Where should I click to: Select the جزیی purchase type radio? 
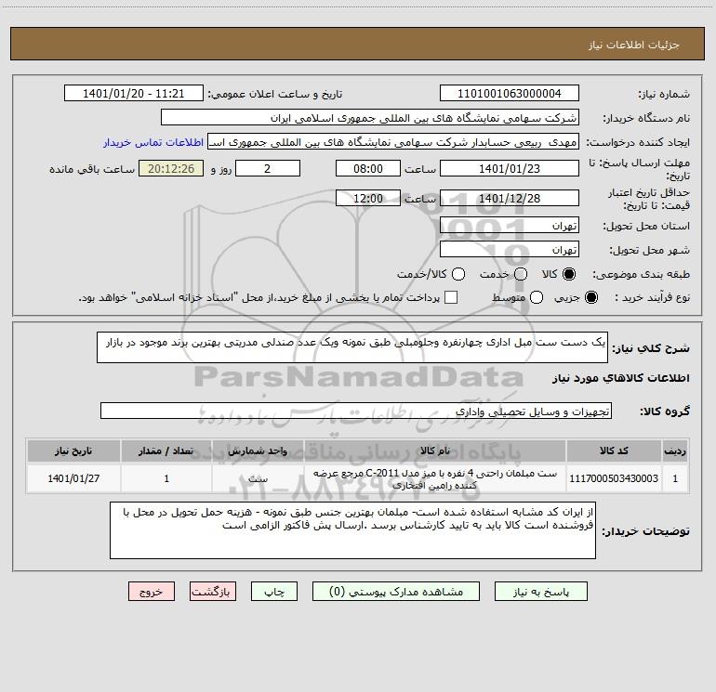(x=590, y=297)
